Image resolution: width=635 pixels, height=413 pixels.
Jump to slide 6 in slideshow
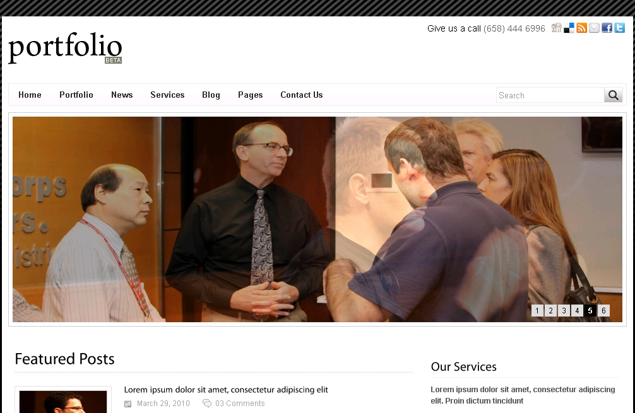[603, 311]
